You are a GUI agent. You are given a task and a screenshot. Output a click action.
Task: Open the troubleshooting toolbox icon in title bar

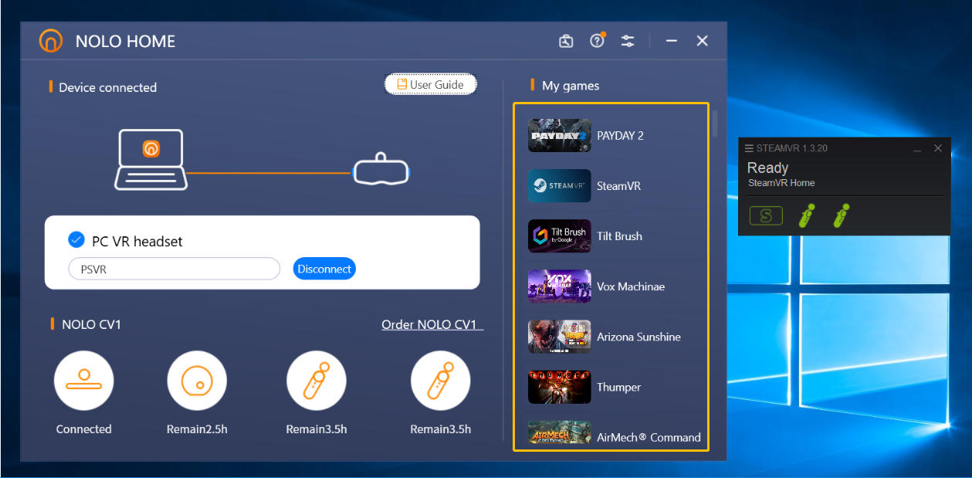(566, 41)
